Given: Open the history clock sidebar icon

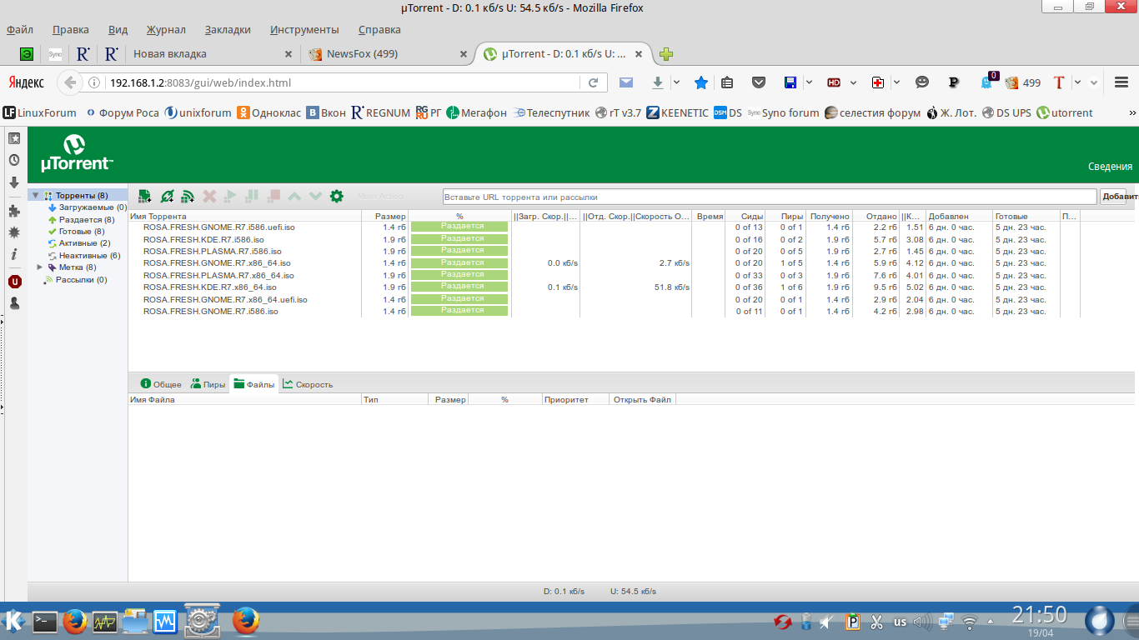Looking at the screenshot, I should [14, 160].
